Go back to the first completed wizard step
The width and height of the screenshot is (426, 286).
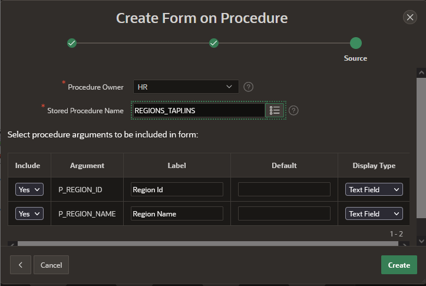coord(72,43)
